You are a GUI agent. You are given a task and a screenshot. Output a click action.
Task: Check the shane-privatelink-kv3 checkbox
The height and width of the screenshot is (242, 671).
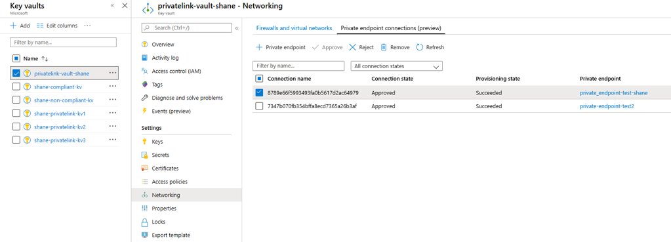[x=16, y=140]
